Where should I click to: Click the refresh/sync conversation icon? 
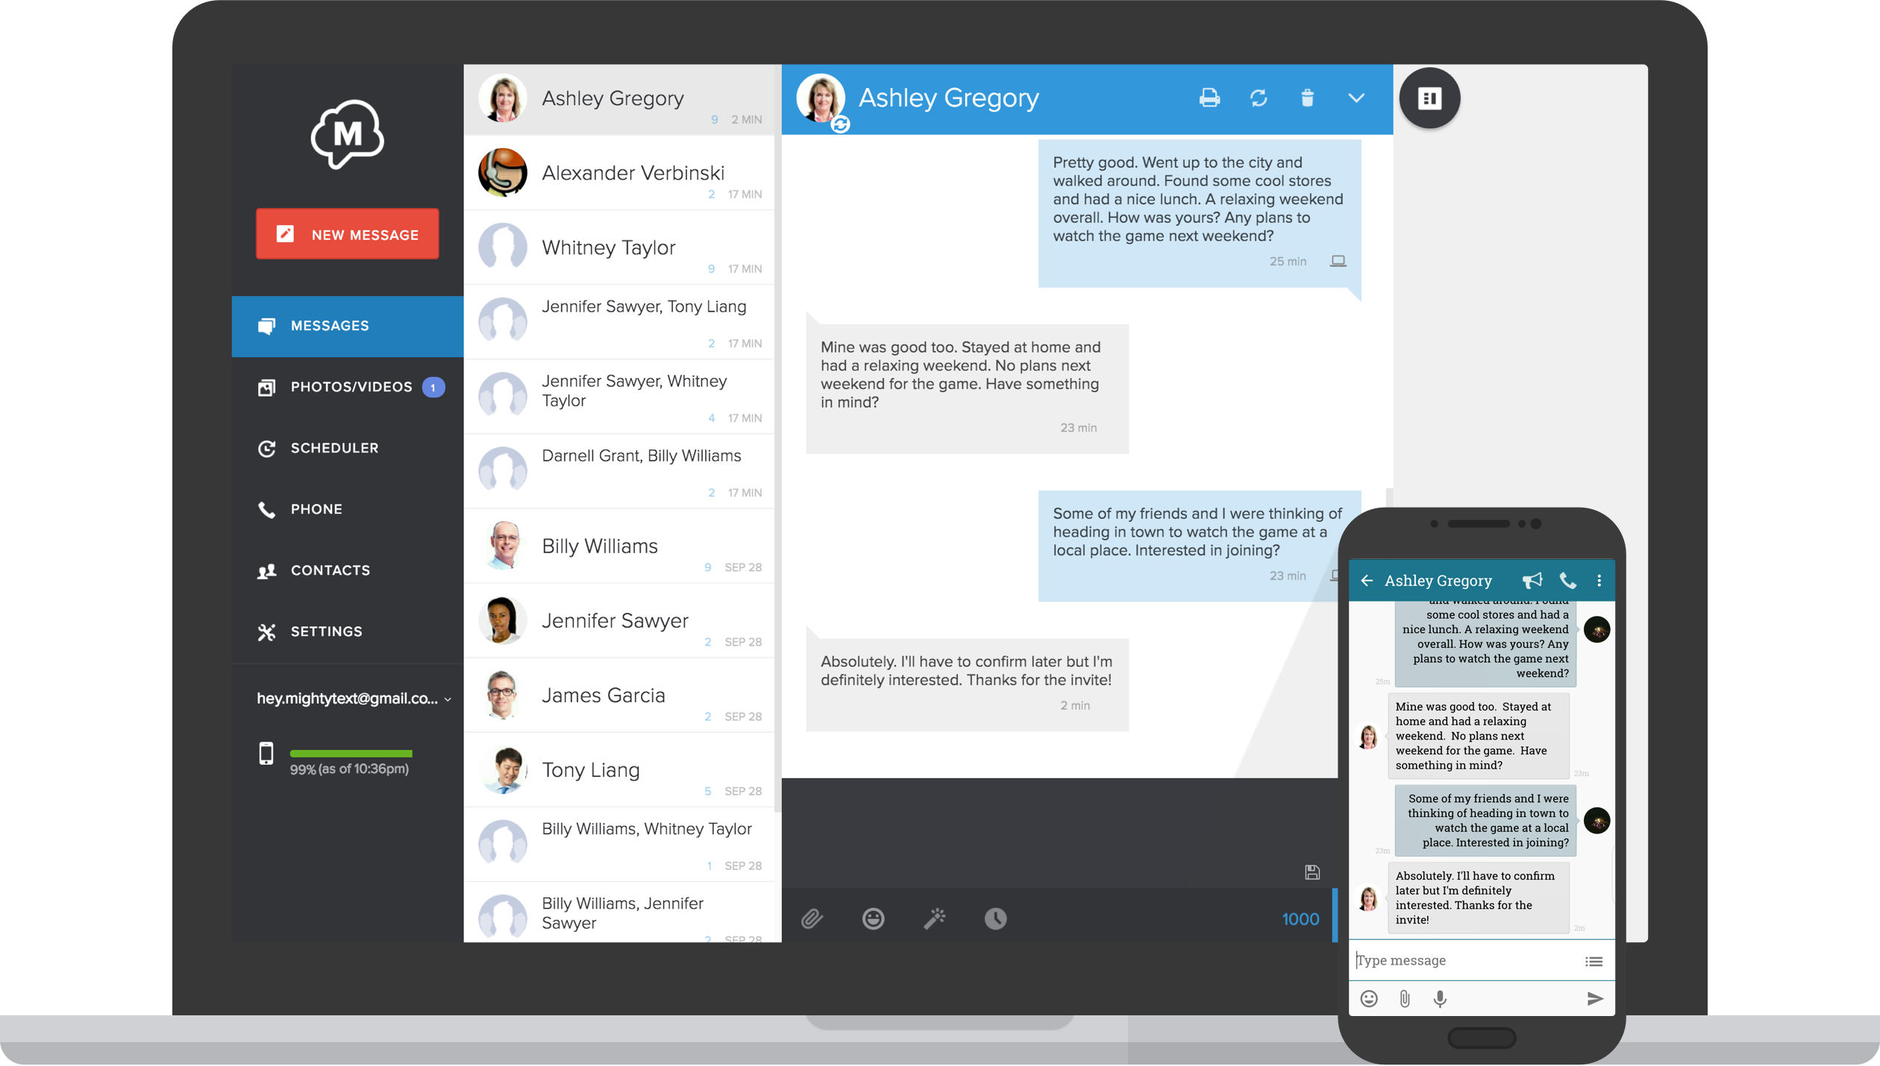coord(1258,98)
